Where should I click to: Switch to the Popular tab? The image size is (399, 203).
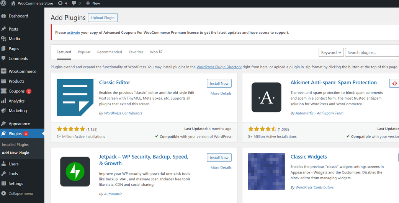click(x=84, y=52)
